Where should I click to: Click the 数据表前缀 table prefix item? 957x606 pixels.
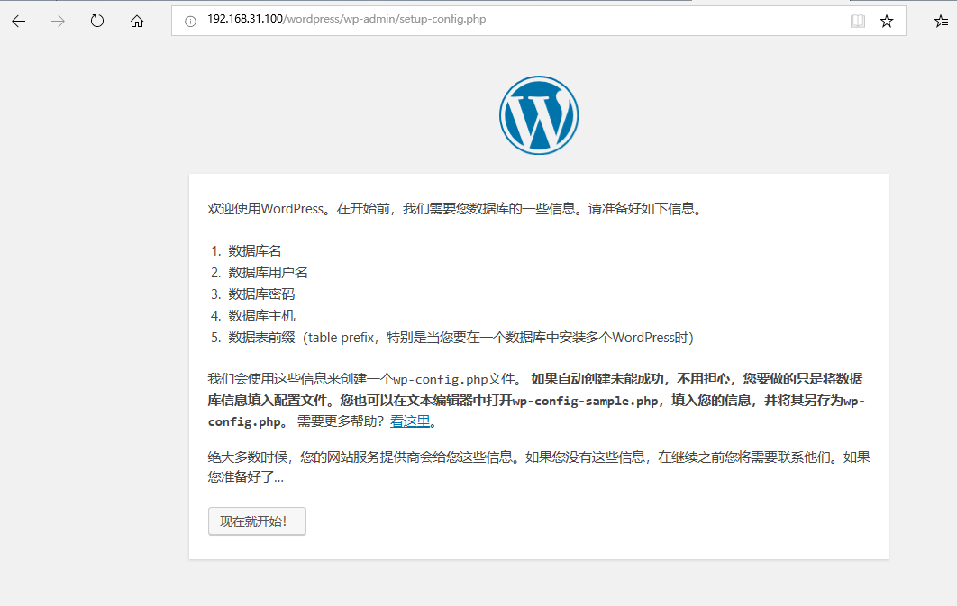(460, 338)
